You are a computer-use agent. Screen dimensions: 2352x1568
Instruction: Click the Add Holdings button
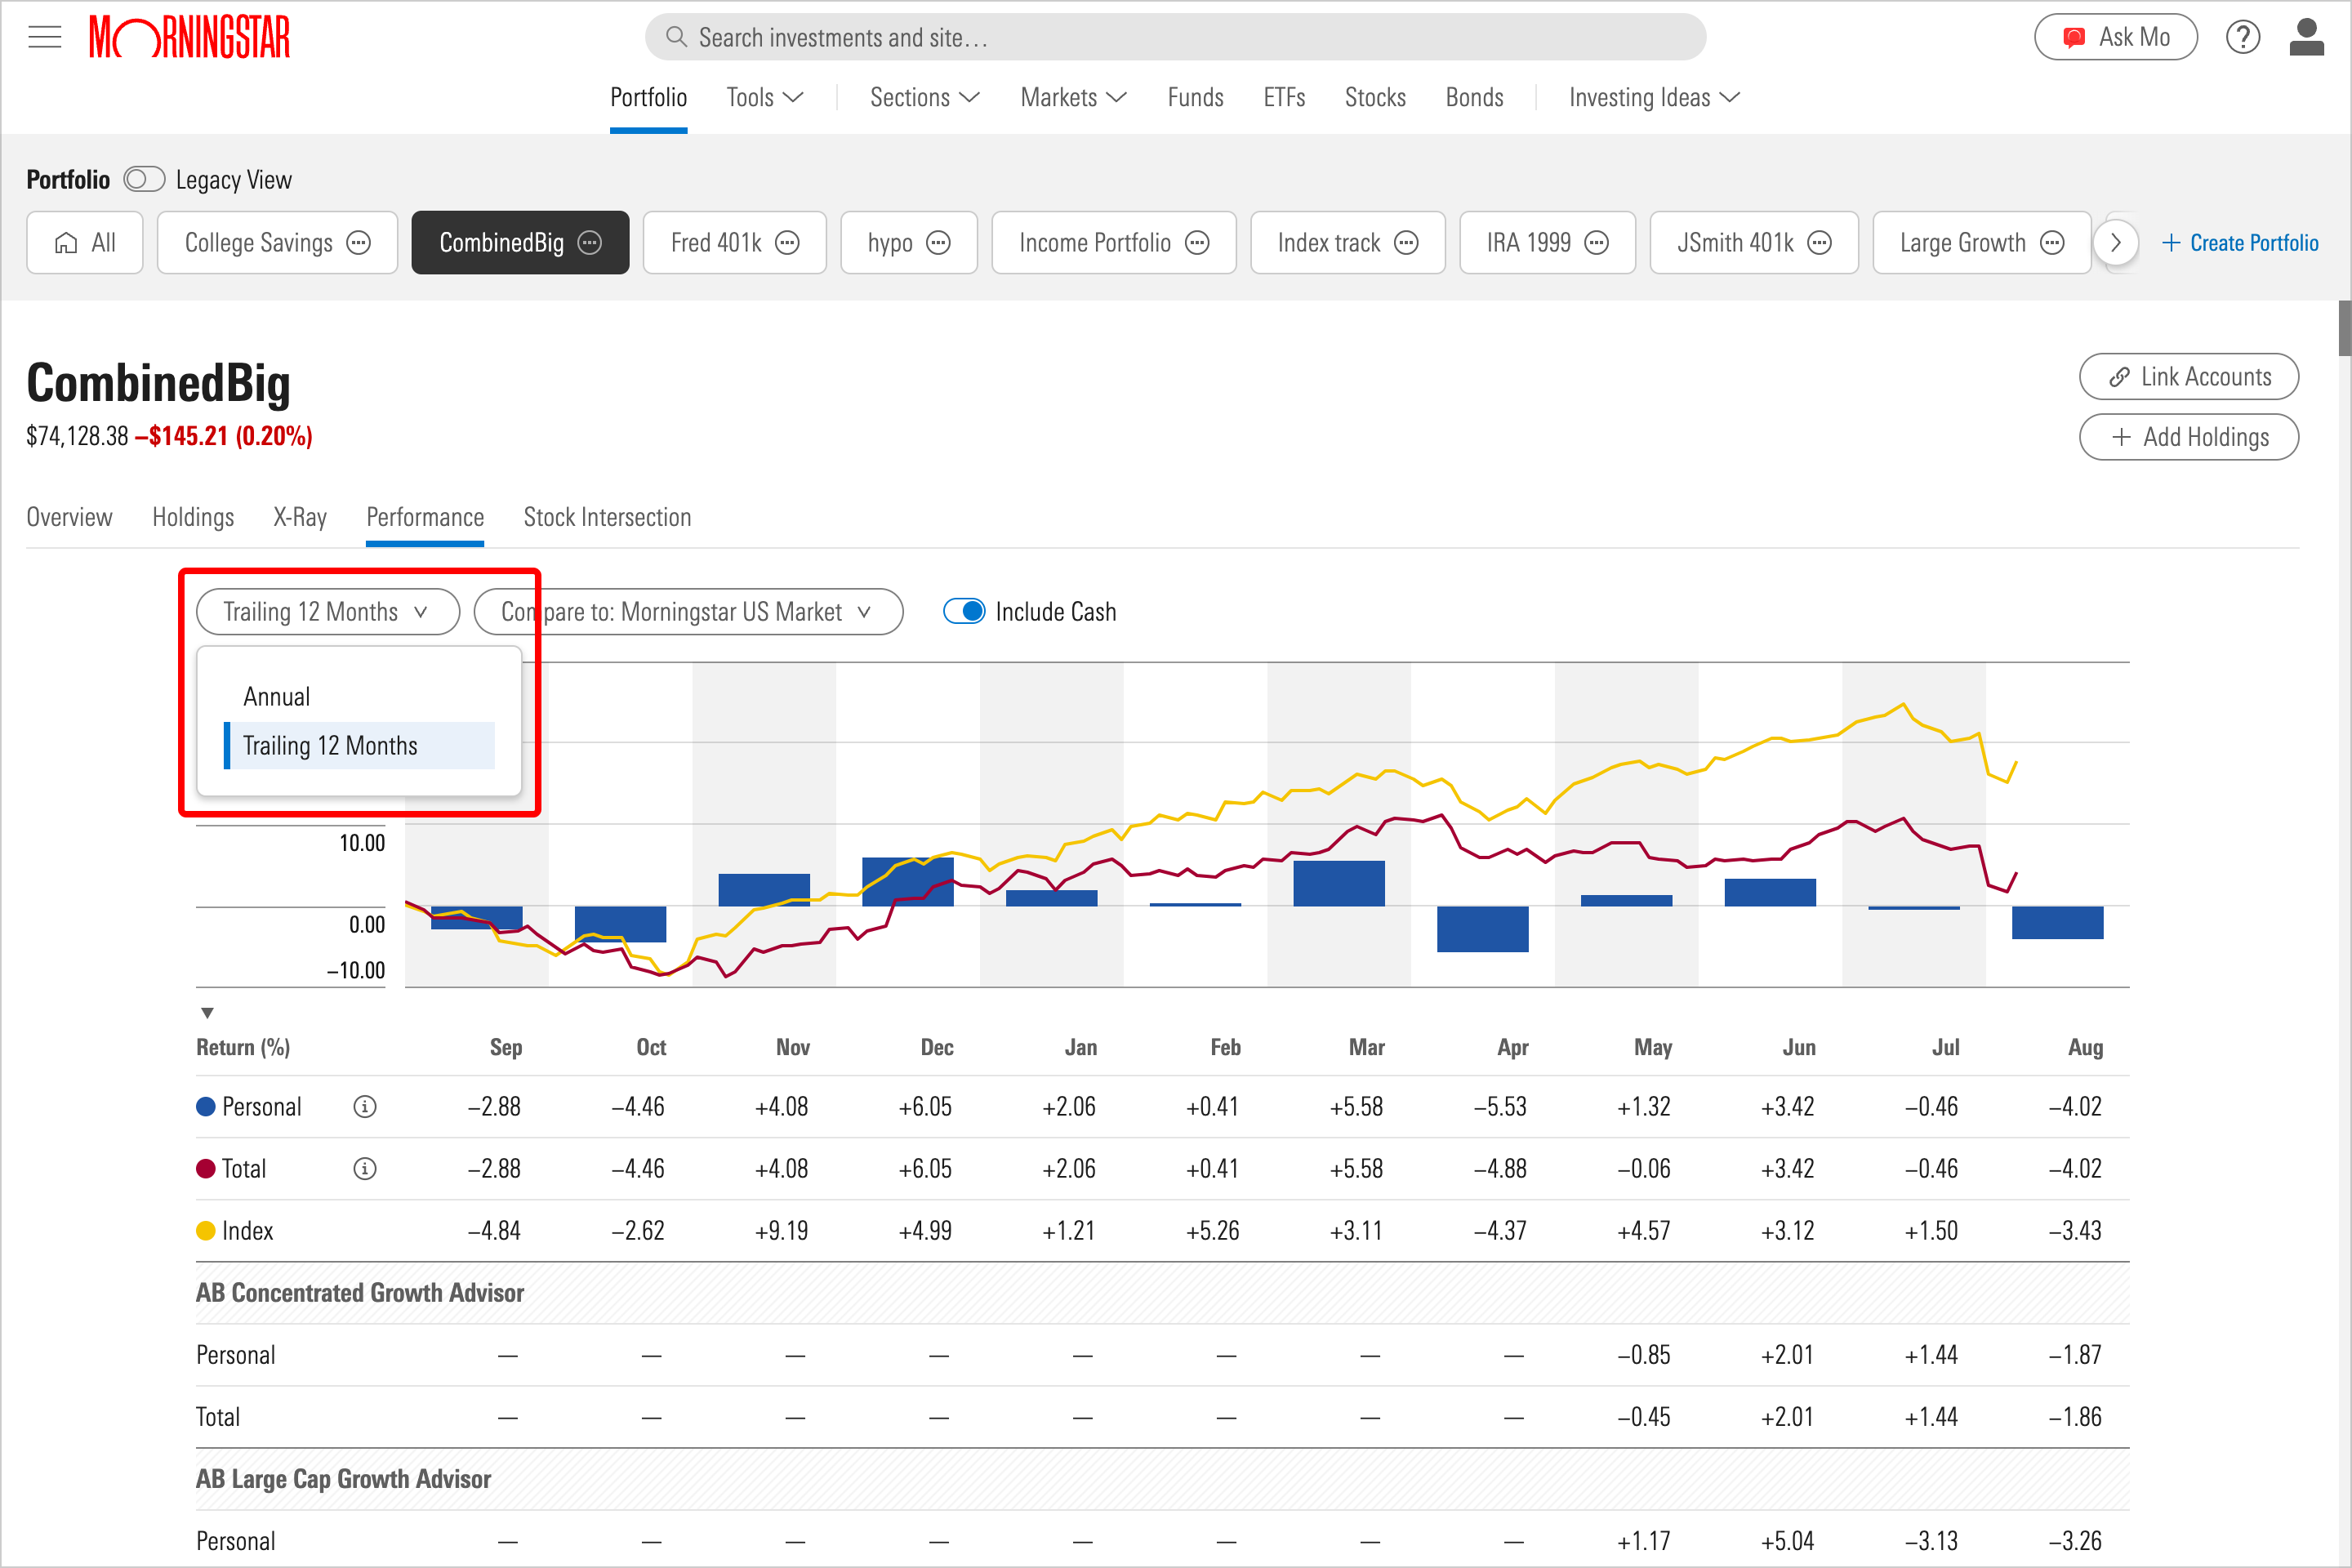click(2189, 437)
